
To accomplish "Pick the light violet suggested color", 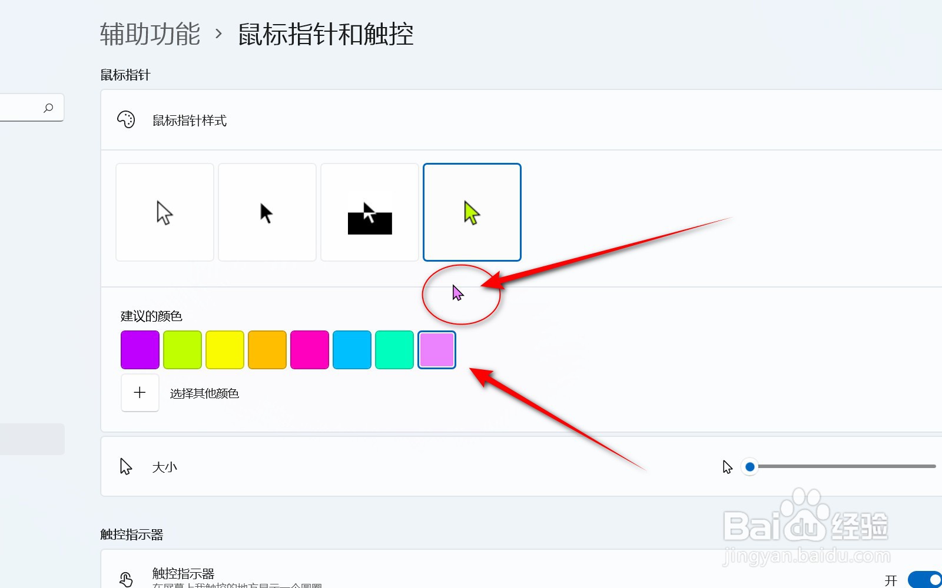I will coord(437,350).
